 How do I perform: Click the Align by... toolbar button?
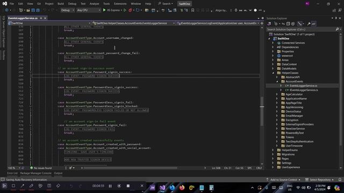(x=221, y=10)
